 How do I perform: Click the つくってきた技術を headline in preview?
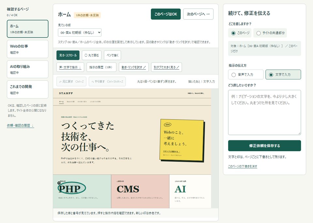point(88,136)
